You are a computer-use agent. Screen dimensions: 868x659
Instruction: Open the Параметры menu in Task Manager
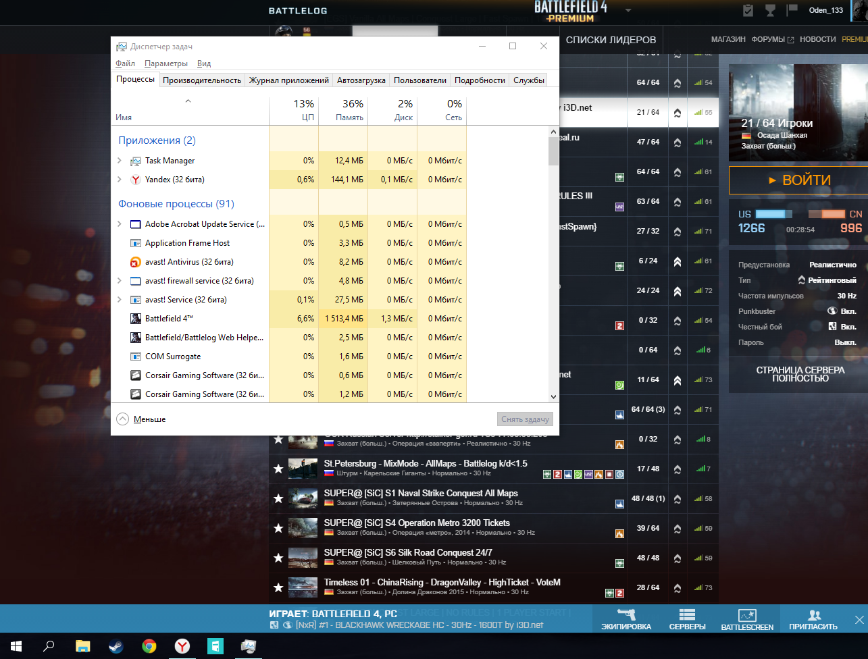(165, 63)
